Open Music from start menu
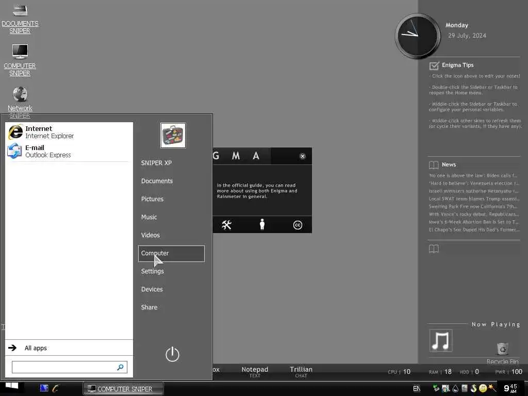This screenshot has height=396, width=528. tap(149, 217)
